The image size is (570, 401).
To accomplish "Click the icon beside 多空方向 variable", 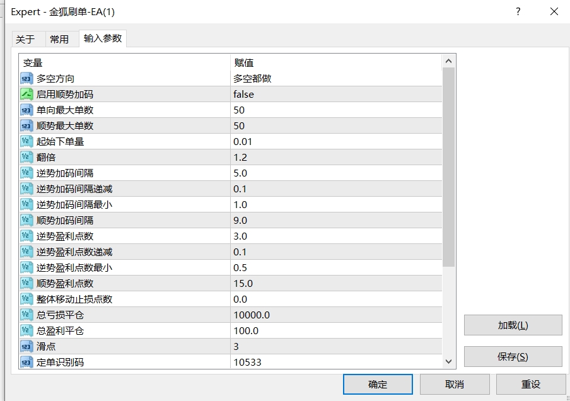I will click(26, 79).
